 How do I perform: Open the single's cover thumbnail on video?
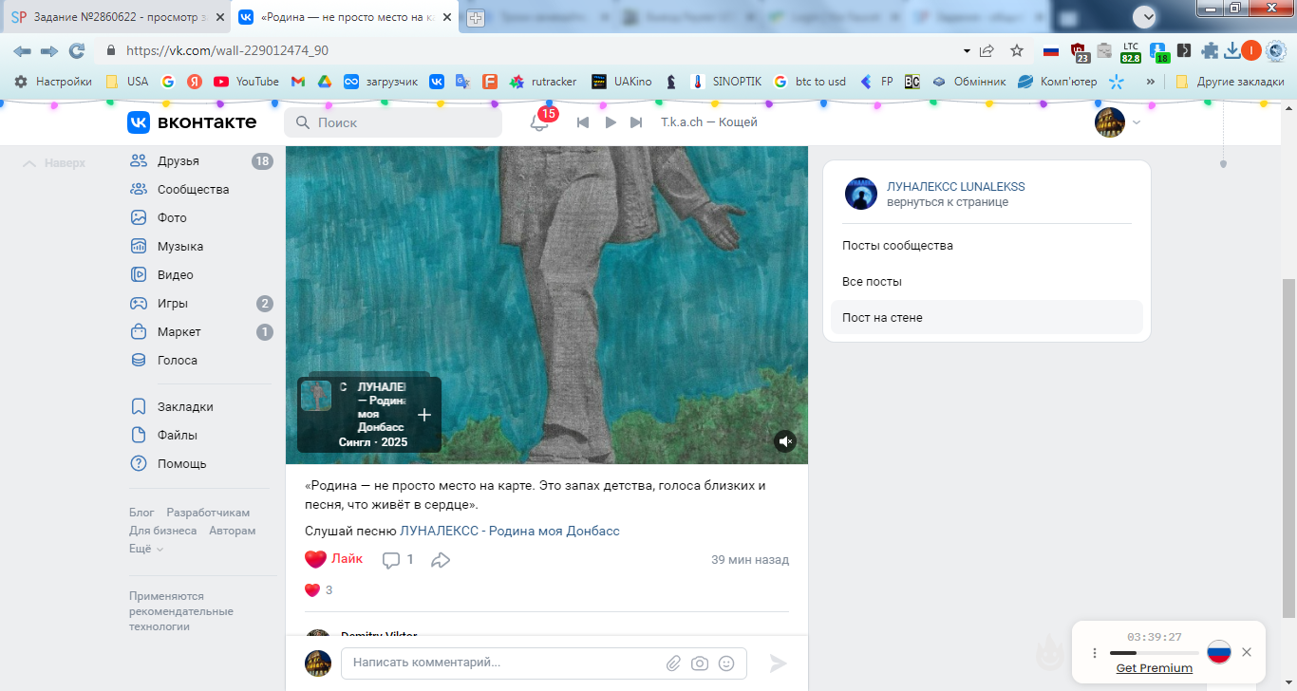click(x=316, y=396)
